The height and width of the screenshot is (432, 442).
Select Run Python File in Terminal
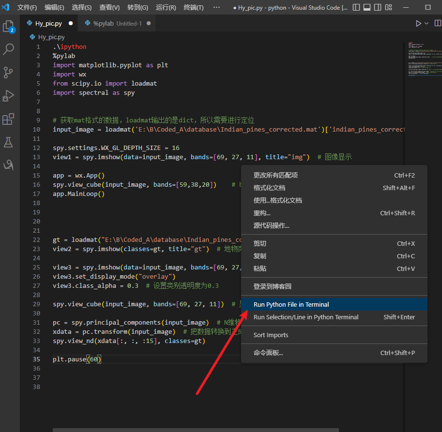(291, 304)
